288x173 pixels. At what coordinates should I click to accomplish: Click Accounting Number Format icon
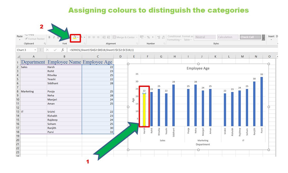142,37
